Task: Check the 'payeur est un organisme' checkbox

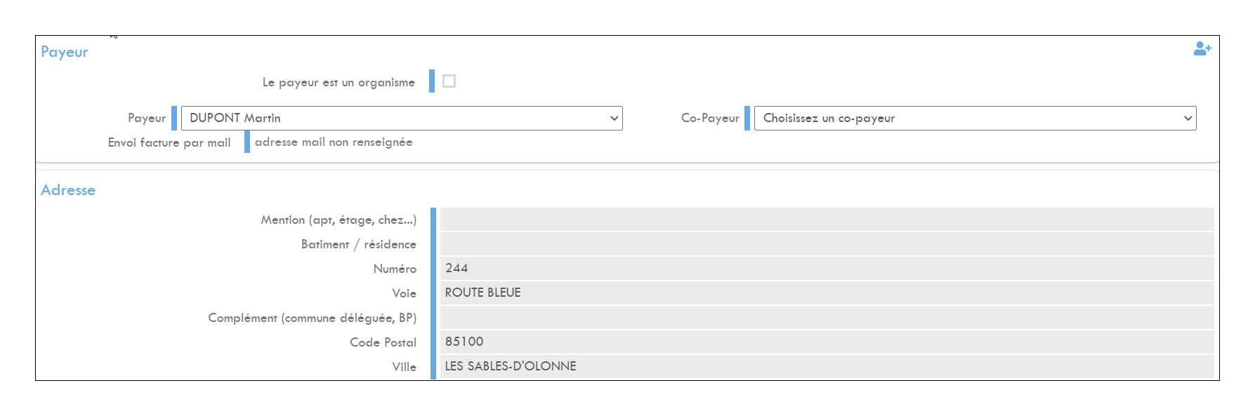Action: [x=449, y=81]
